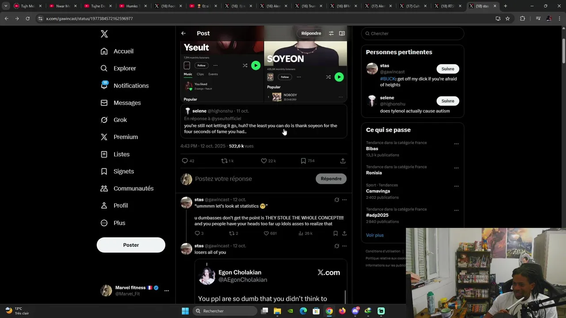
Task: Open more options on statistics reply
Action: click(344, 200)
